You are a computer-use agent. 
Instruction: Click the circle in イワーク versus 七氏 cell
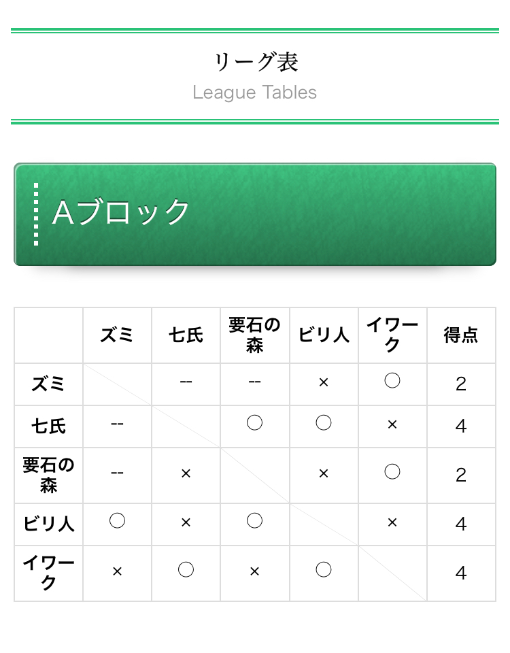click(186, 570)
